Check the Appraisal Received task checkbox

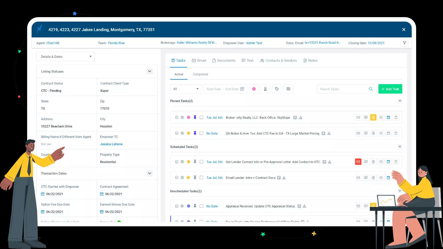201,206
